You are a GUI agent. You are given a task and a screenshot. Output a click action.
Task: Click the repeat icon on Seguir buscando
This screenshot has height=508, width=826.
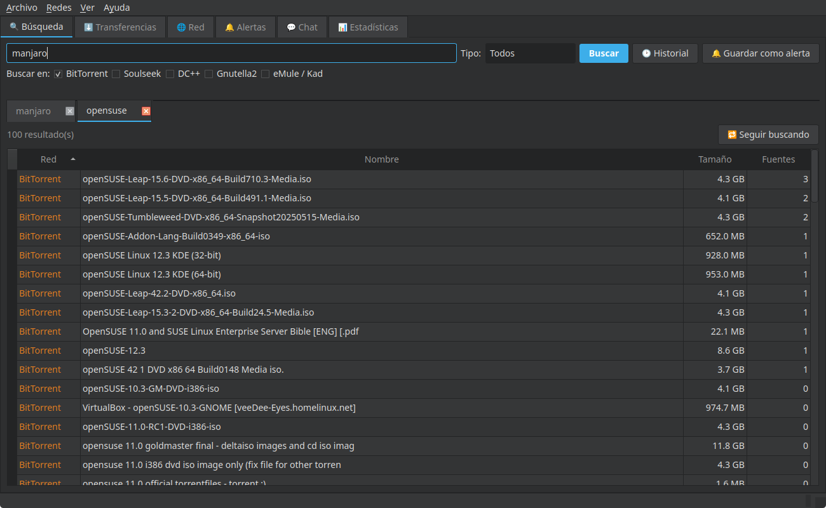click(x=732, y=135)
